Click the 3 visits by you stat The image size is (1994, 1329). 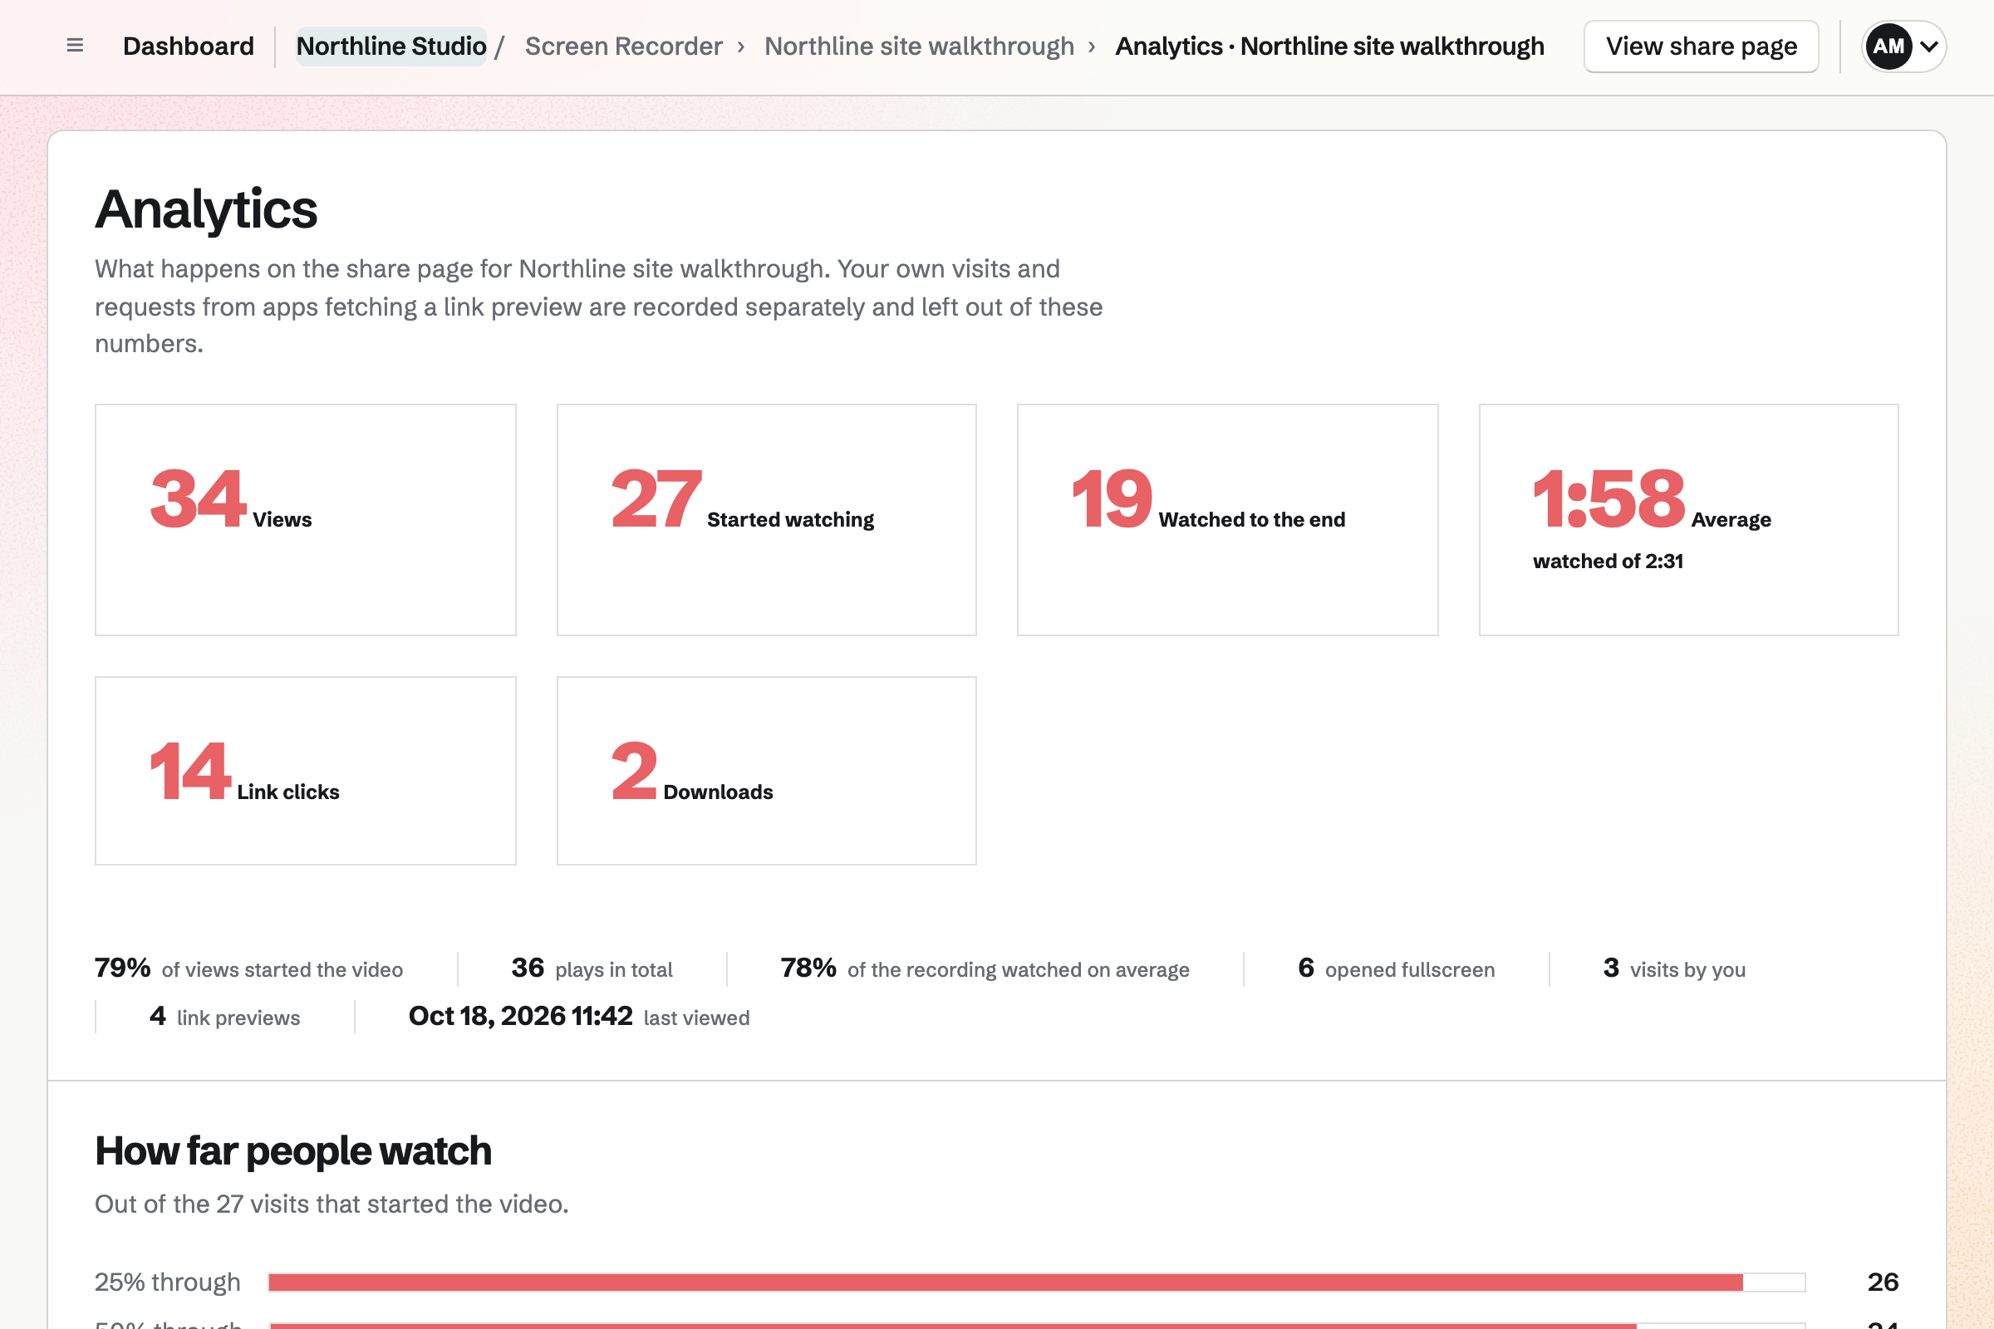[x=1674, y=969]
